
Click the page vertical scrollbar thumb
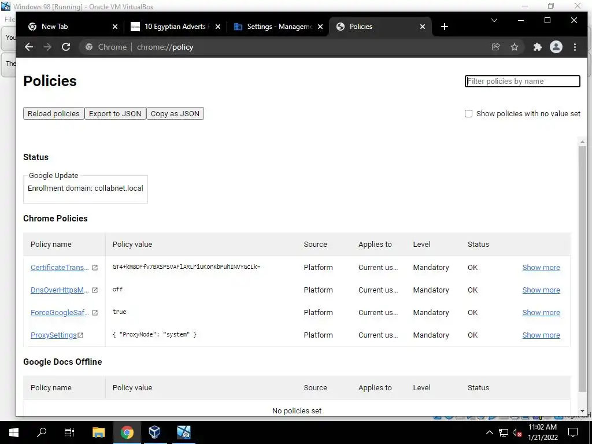tap(582, 269)
